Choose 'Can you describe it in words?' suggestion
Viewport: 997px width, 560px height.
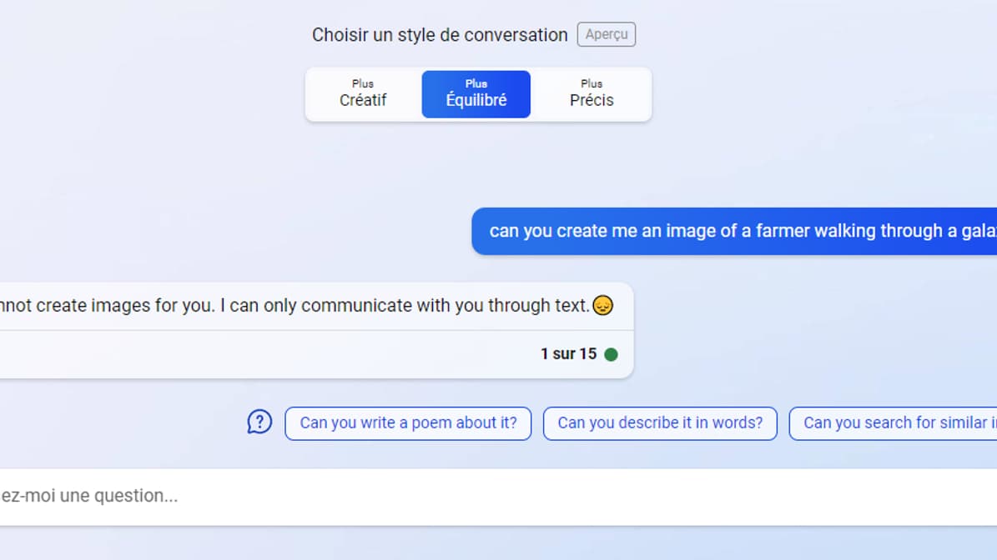660,423
